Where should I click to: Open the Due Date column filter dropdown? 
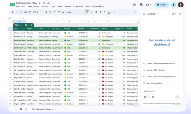[86, 29]
